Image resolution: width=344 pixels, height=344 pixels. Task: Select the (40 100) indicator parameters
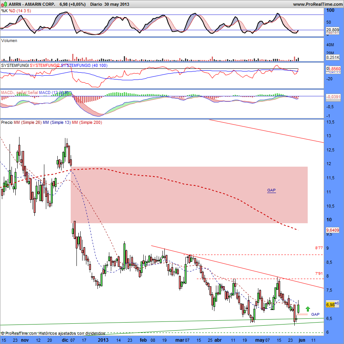[100, 65]
